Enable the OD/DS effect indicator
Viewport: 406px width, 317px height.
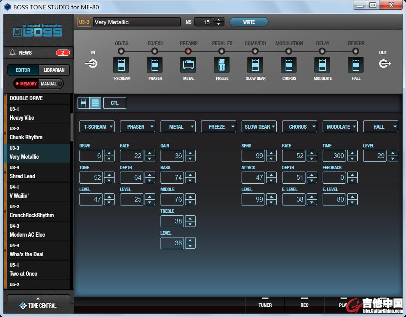[x=121, y=51]
